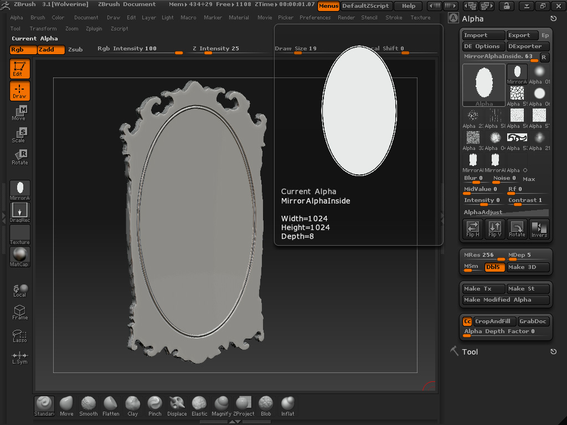
Task: Toggle Lasso selection mode
Action: tap(19, 336)
